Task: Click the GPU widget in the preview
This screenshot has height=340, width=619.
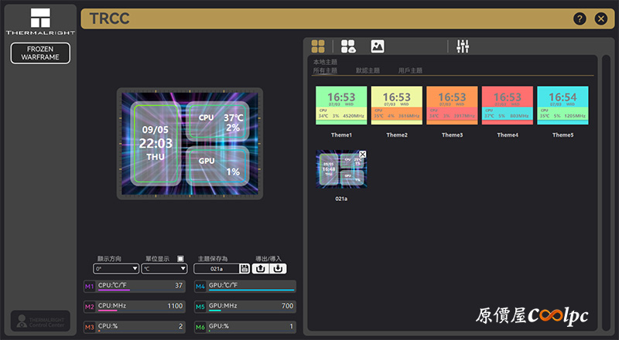Action: point(217,165)
